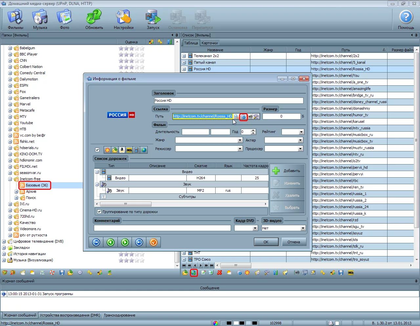Viewport: 420px width, 326px height.
Task: Open the Кадр DVD dropdown
Action: click(x=255, y=228)
